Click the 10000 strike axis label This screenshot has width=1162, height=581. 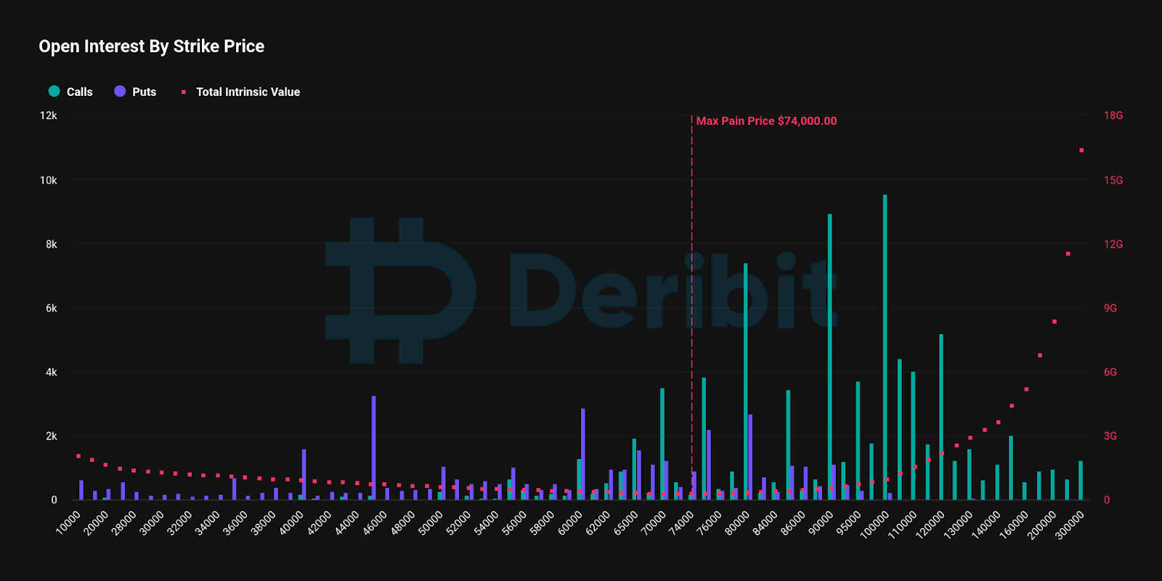pyautogui.click(x=68, y=522)
